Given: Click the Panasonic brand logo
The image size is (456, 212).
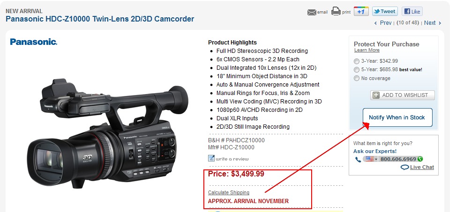Looking at the screenshot, I should click(x=33, y=42).
